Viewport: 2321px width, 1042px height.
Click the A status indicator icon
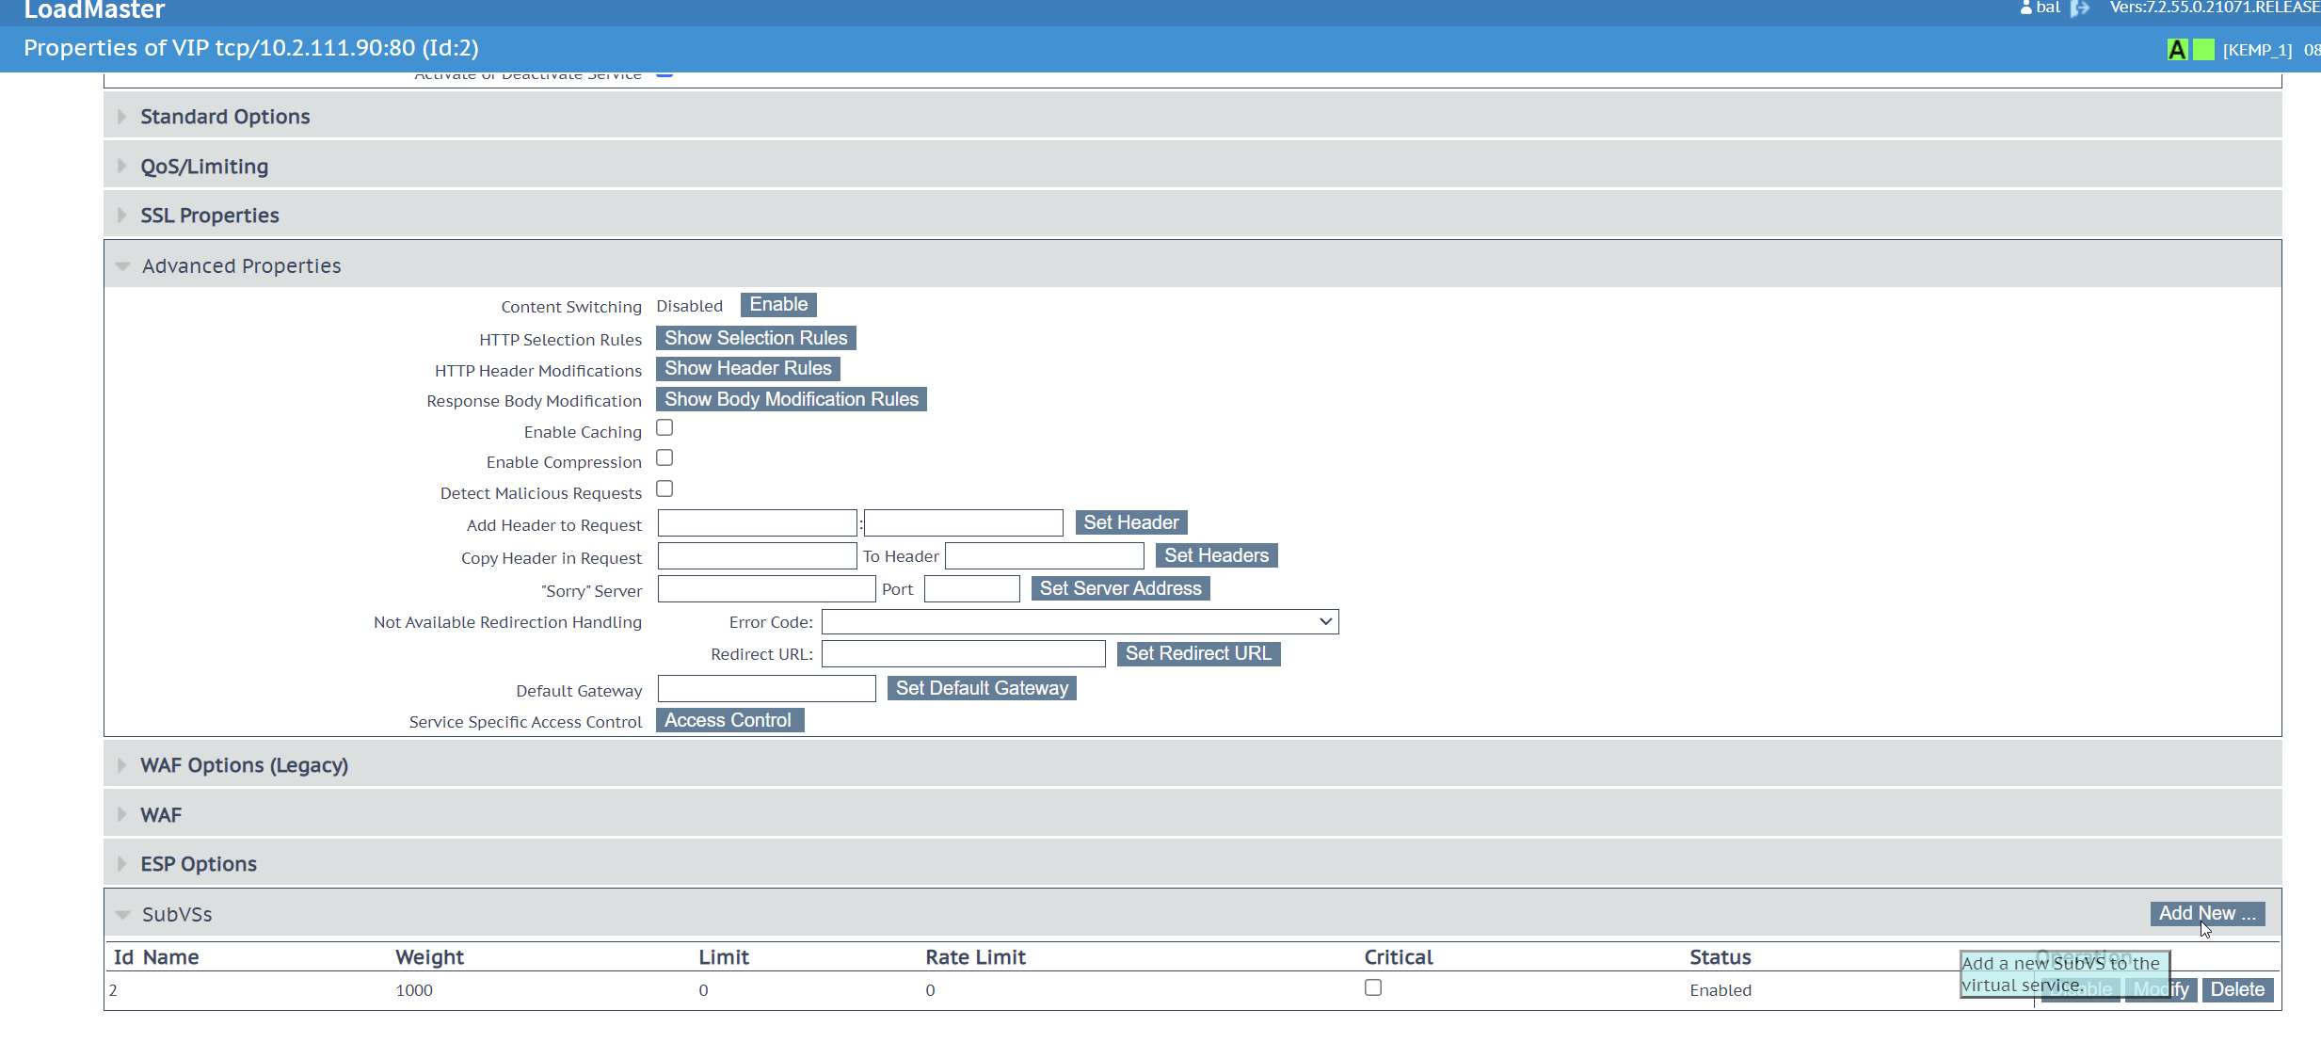tap(2177, 50)
